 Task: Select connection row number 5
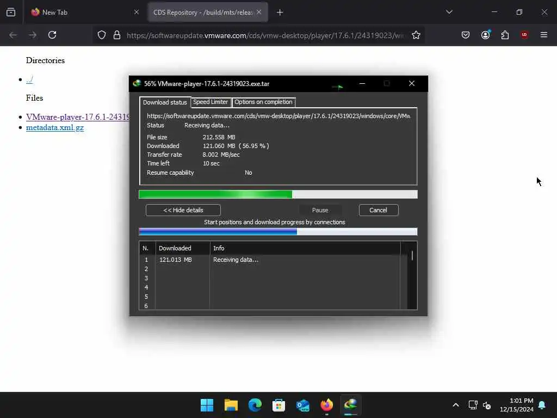[x=270, y=297]
